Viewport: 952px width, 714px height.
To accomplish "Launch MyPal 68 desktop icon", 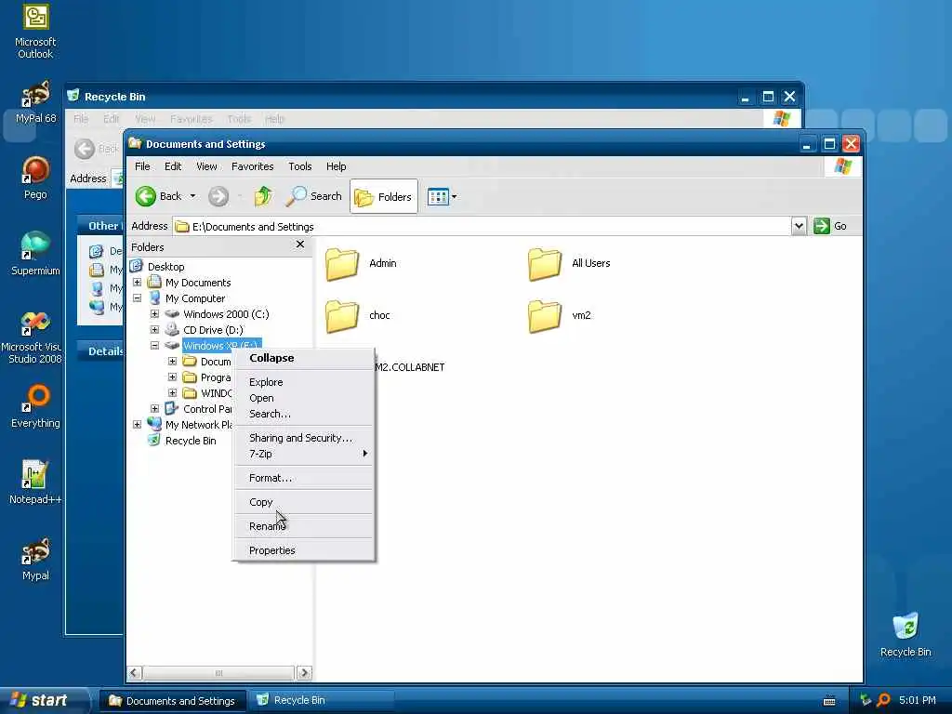I will (35, 102).
